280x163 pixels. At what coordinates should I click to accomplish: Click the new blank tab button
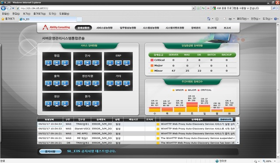pyautogui.click(x=79, y=19)
